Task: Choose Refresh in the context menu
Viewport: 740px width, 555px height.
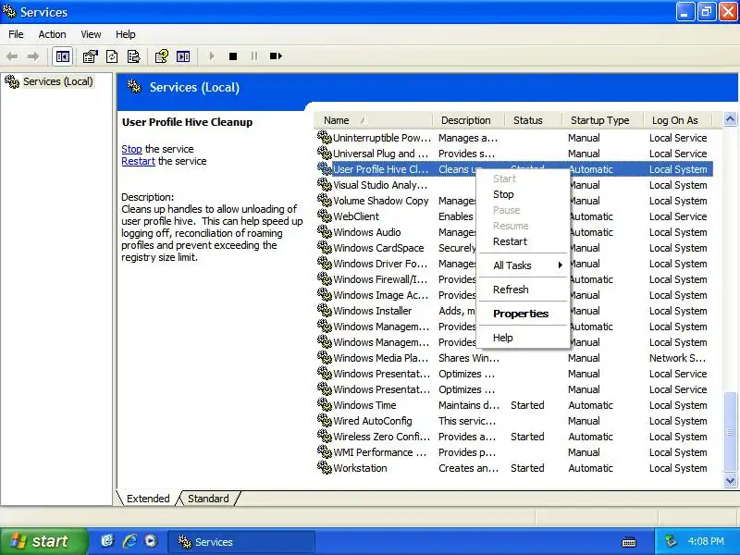Action: 523,290
